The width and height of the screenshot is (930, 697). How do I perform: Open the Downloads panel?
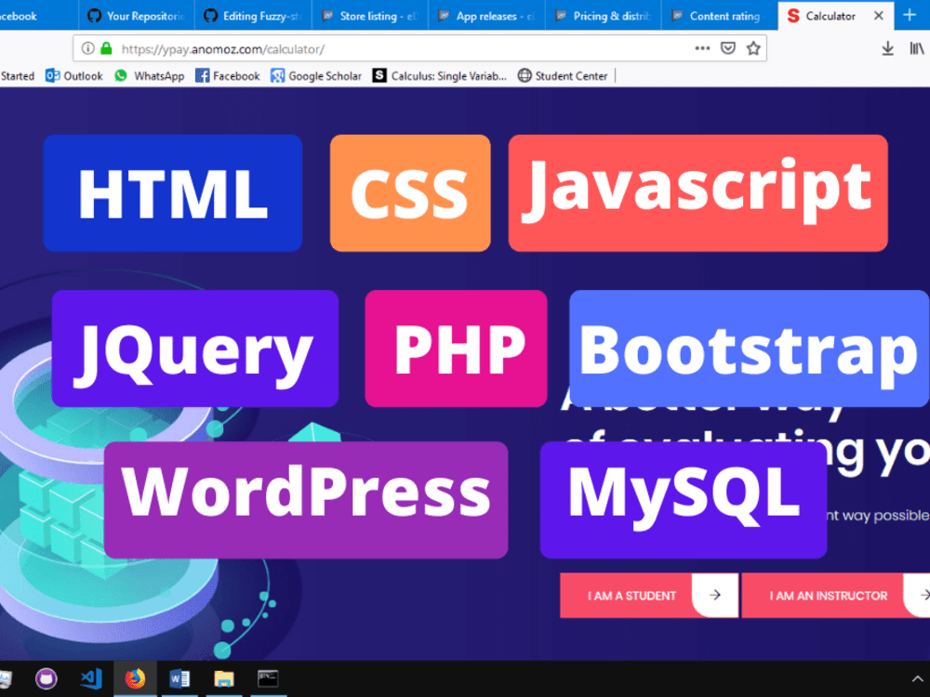(x=887, y=48)
